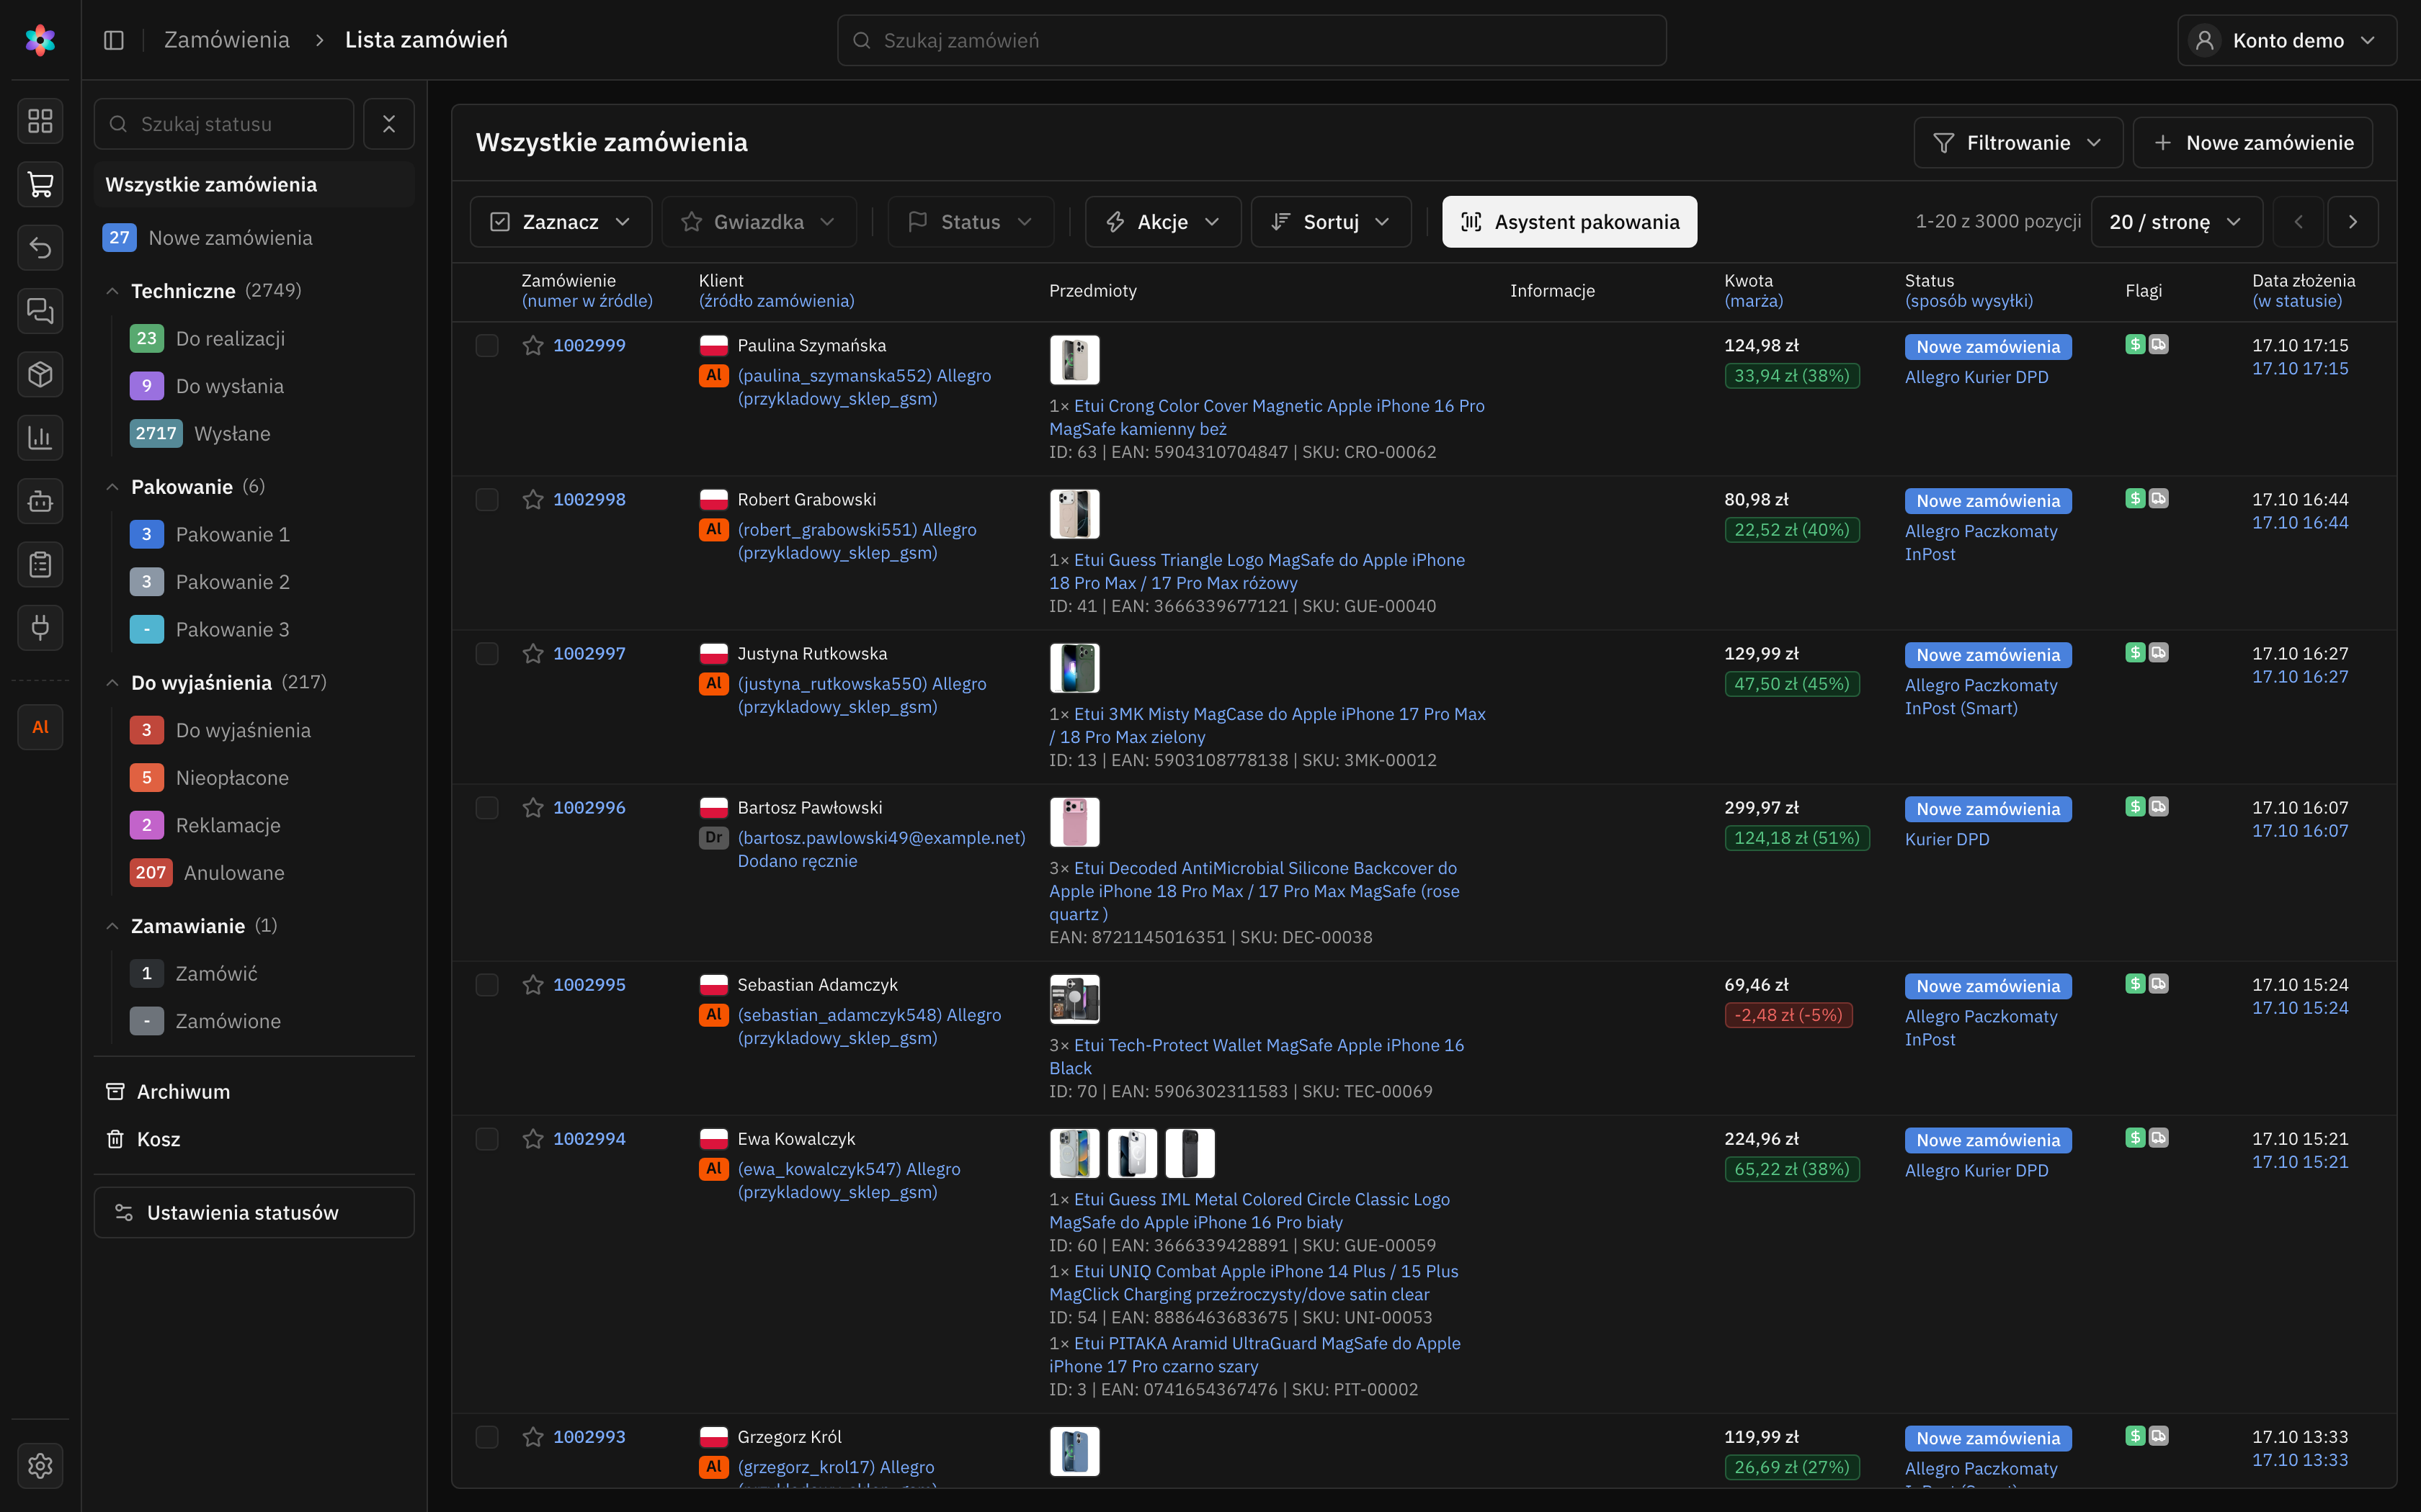Open the automation robot icon in sidebar
The image size is (2421, 1512).
(x=40, y=501)
